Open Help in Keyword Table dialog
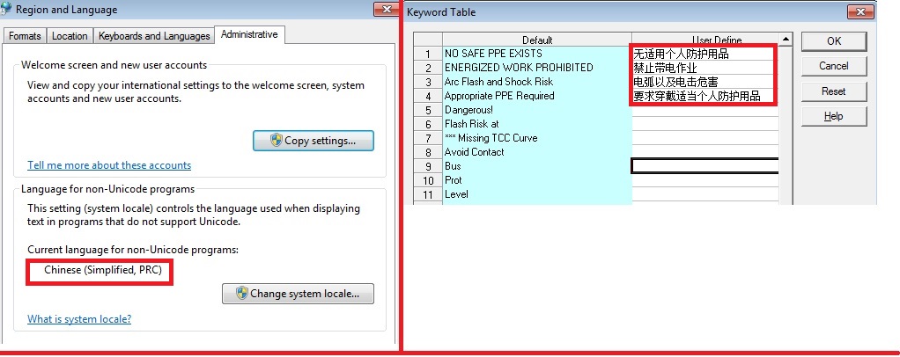 pyautogui.click(x=833, y=116)
